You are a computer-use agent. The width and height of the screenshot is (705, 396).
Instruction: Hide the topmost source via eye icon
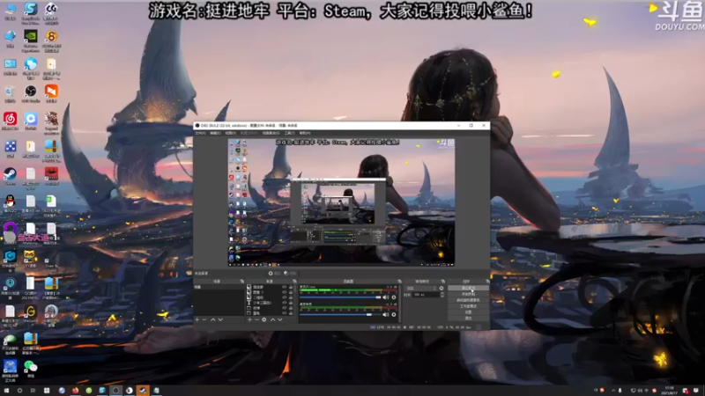click(x=285, y=287)
